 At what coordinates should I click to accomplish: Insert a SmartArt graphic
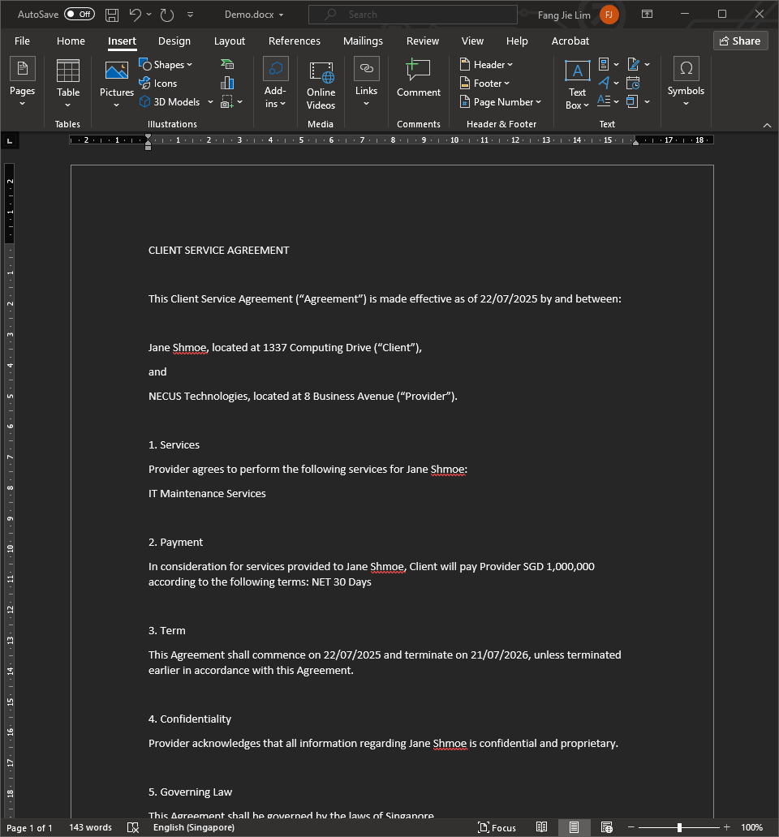point(227,65)
